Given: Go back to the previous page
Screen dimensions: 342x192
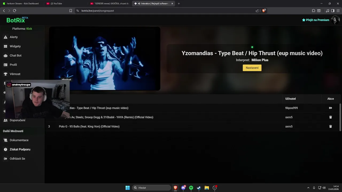Looking at the screenshot, I should [4, 11].
